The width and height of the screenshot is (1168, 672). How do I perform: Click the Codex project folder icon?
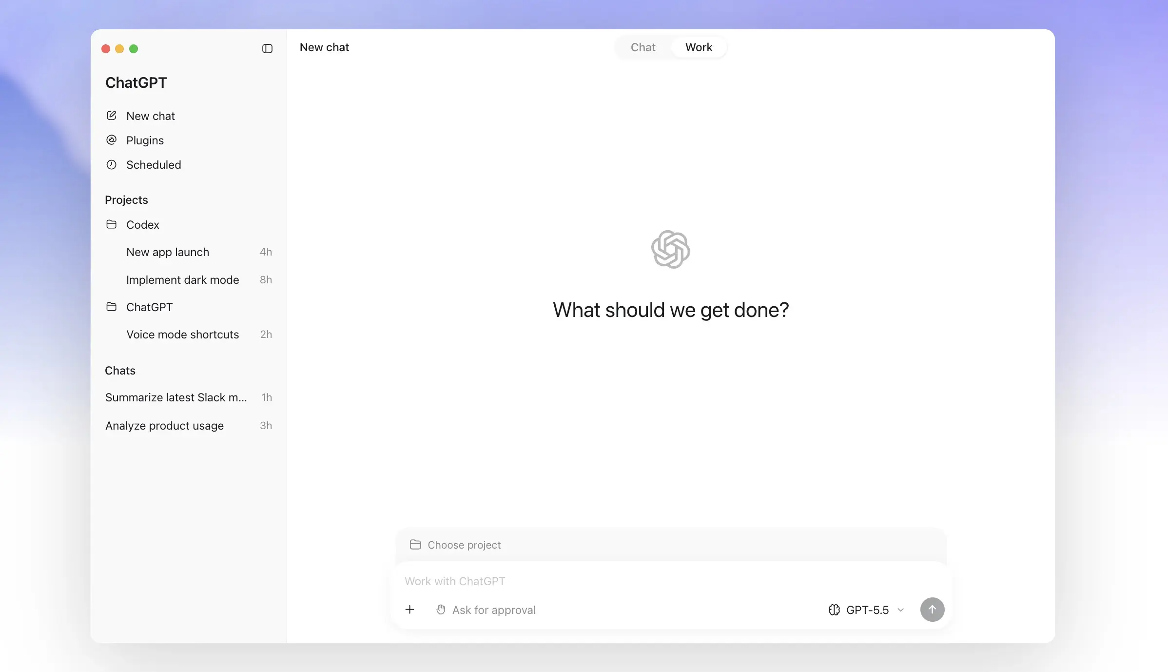pos(111,224)
